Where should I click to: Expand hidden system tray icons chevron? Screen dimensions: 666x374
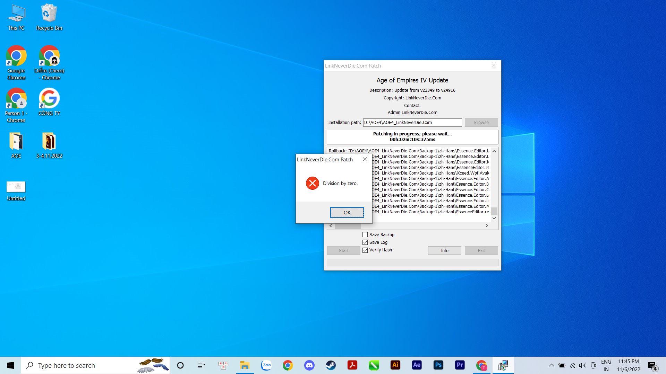coord(551,365)
